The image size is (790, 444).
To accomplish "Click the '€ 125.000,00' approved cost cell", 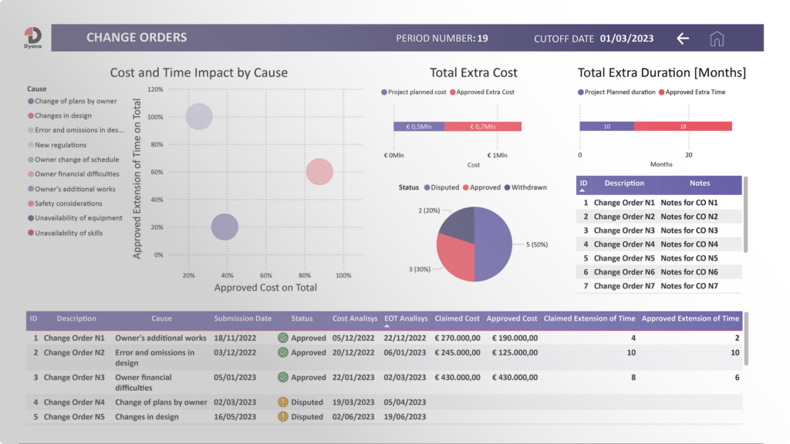I will (x=515, y=352).
